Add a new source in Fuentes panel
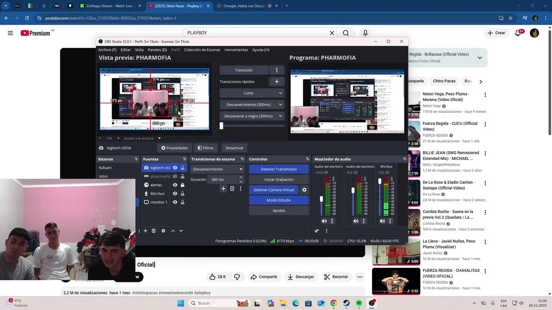552x310 pixels. [x=145, y=231]
